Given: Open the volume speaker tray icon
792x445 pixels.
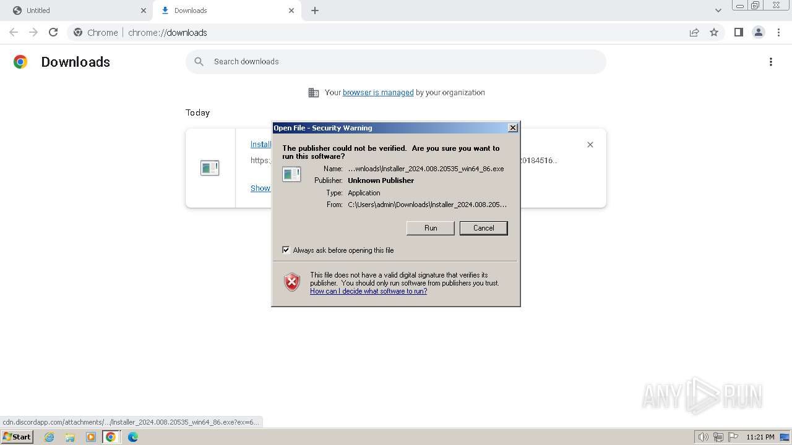Looking at the screenshot, I should coord(704,437).
